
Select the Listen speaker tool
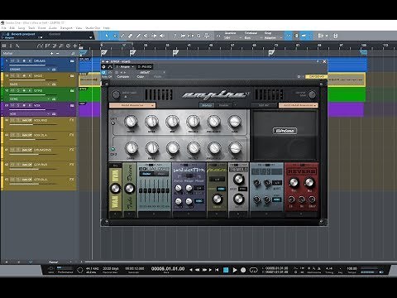click(162, 36)
